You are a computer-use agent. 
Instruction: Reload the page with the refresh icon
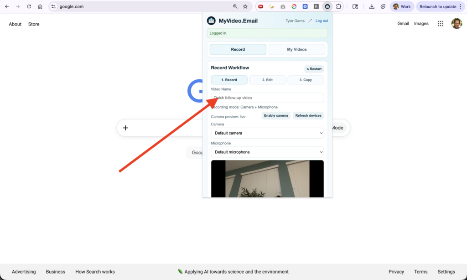point(29,7)
